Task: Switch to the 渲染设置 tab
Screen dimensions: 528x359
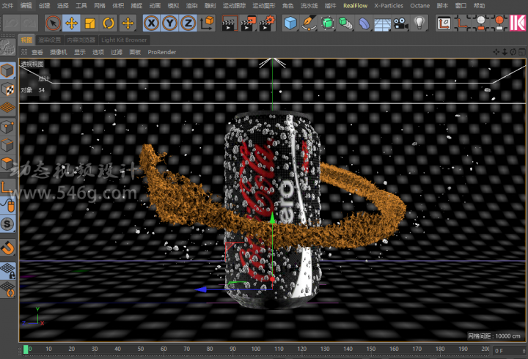Action: point(50,40)
